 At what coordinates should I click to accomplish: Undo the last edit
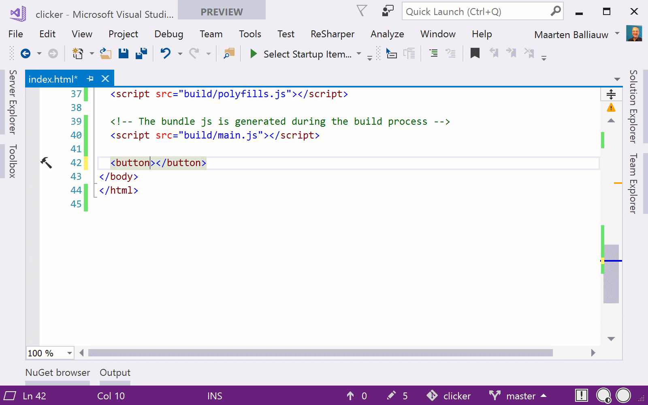pyautogui.click(x=165, y=53)
